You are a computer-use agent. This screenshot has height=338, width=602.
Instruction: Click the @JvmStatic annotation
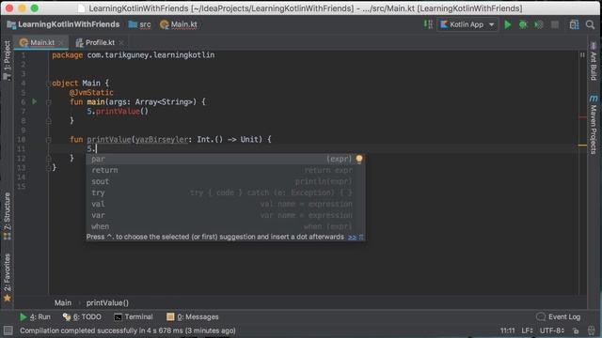pos(91,92)
